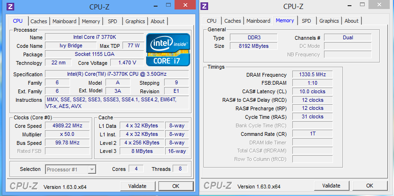
Task: Open Graphics tab in left window
Action: [135, 21]
